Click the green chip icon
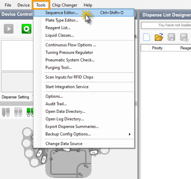The width and height of the screenshot is (191, 179). pos(30,112)
